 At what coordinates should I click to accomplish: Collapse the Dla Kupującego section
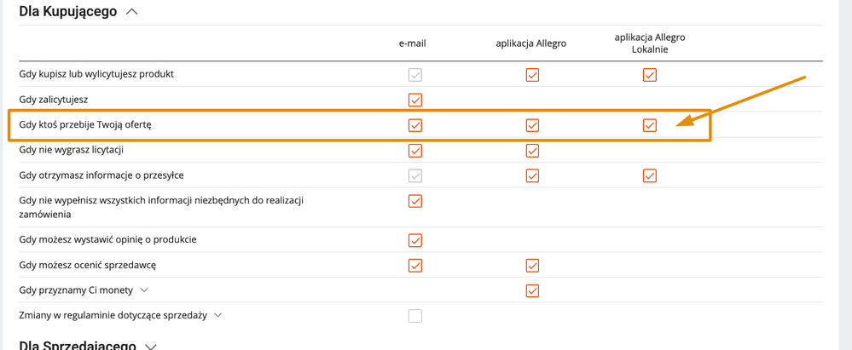pos(131,11)
